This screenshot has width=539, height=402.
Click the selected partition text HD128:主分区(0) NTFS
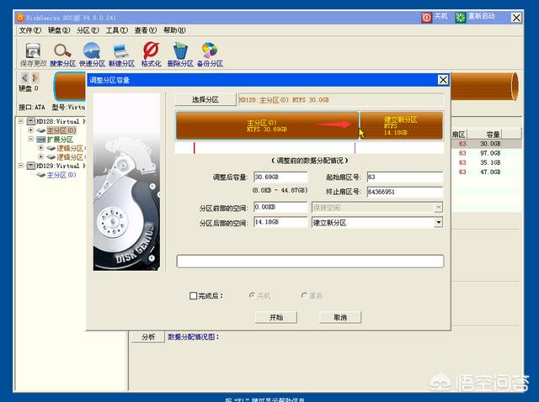284,100
